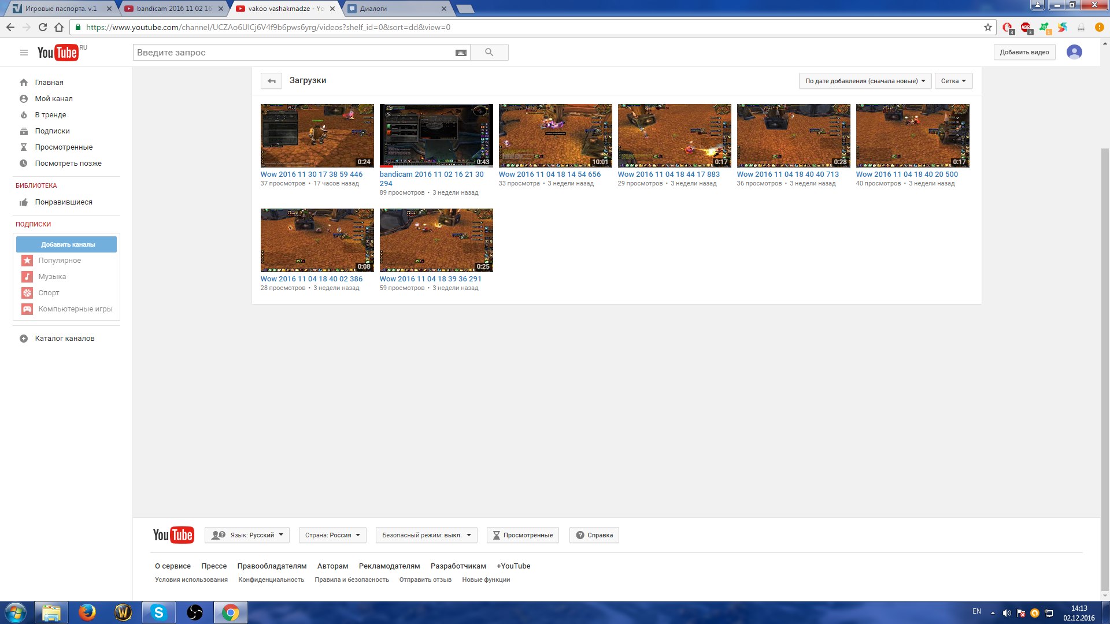Open the YouTube hamburger guide menu
This screenshot has height=624, width=1110.
[x=24, y=53]
